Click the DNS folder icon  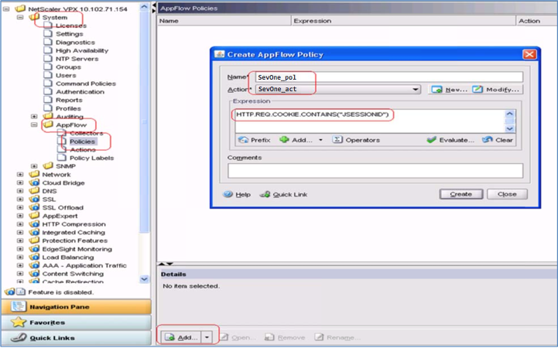(x=34, y=190)
